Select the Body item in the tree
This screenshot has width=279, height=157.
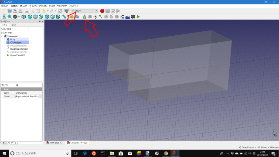(x=13, y=39)
